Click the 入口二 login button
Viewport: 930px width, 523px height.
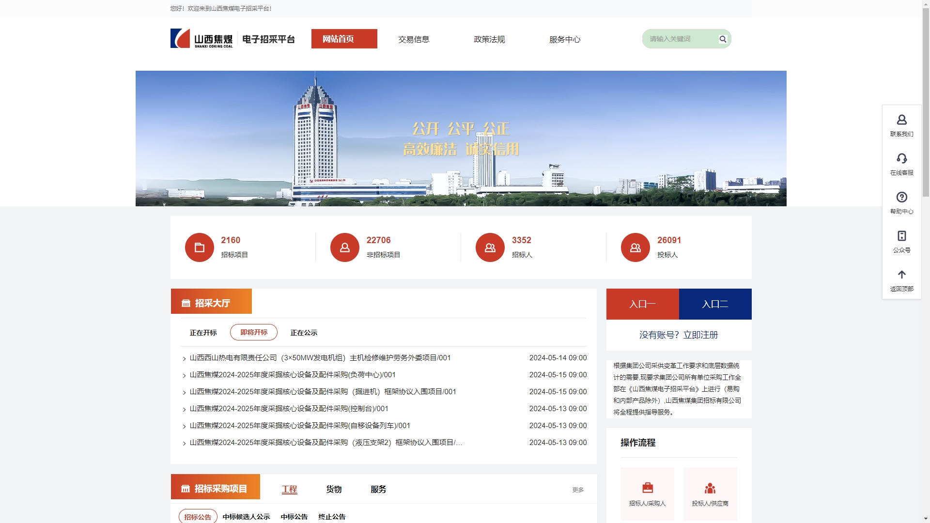[x=715, y=304]
